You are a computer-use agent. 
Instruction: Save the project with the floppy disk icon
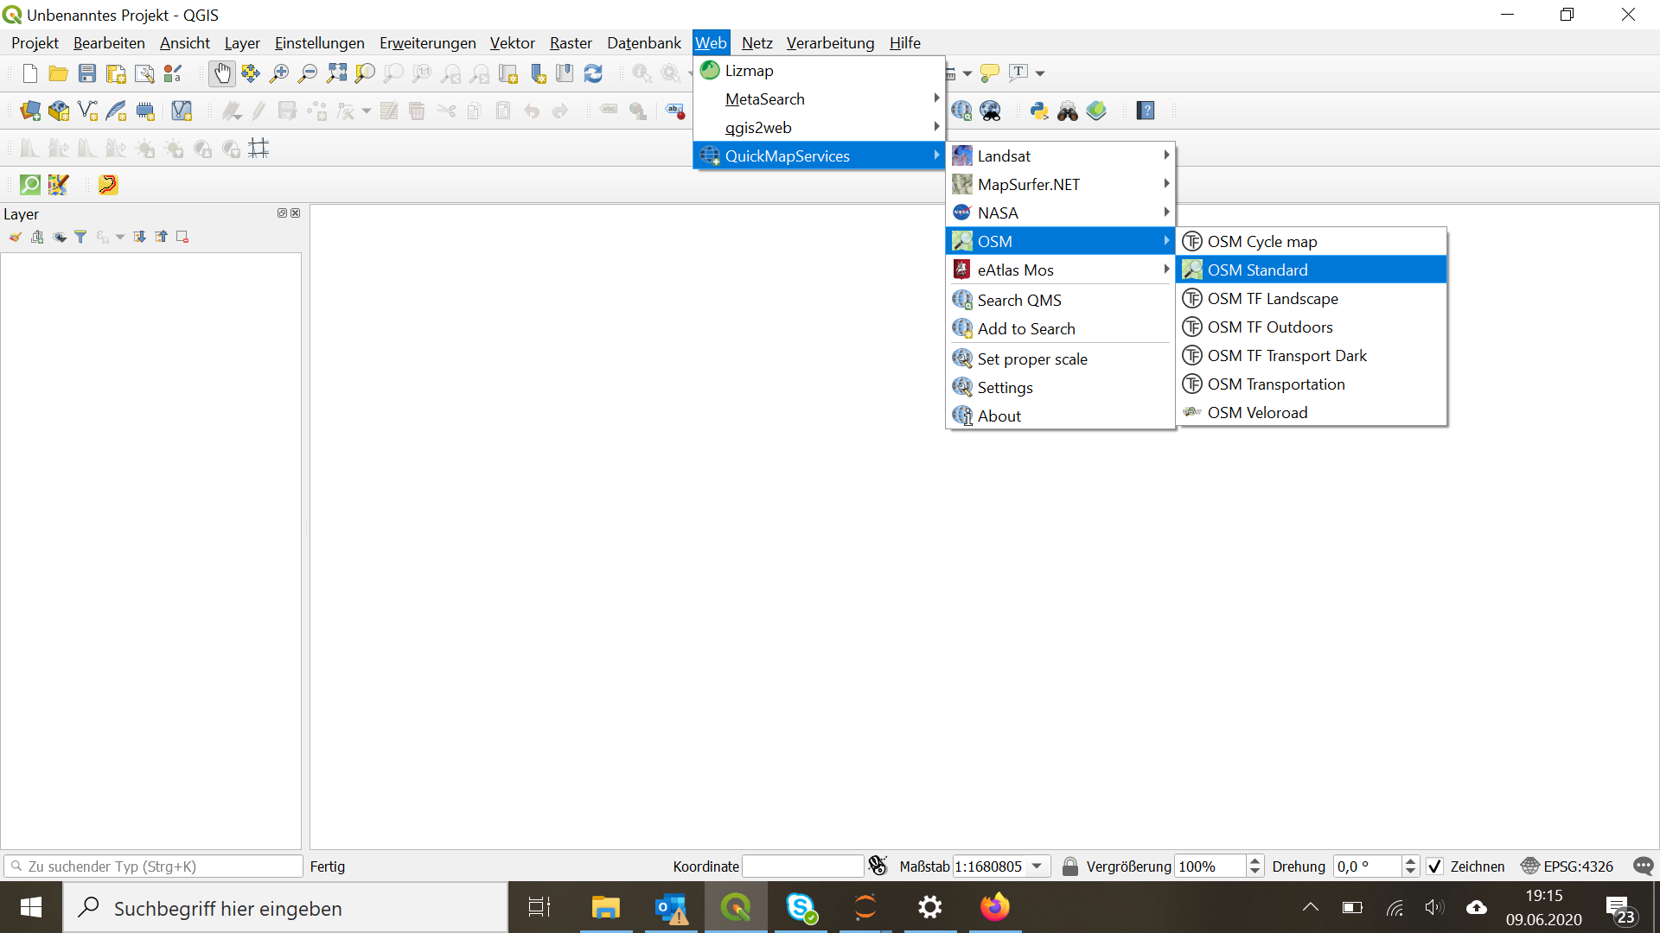(x=87, y=73)
